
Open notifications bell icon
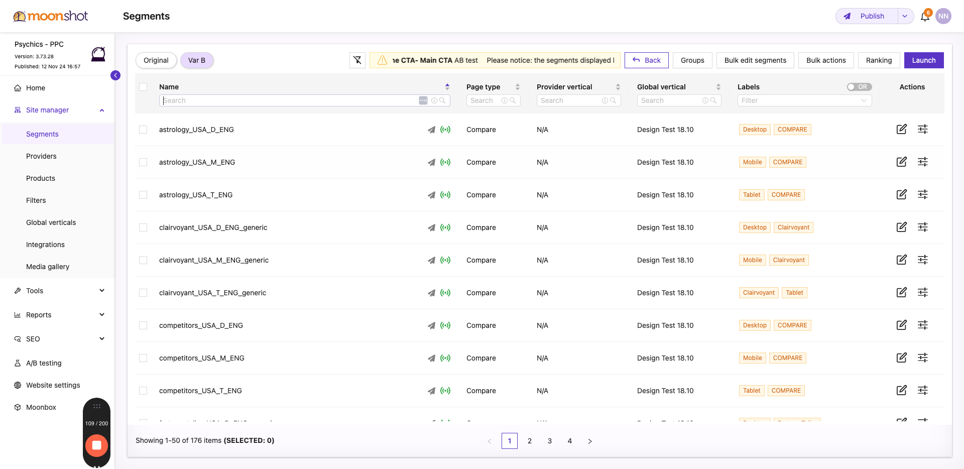pyautogui.click(x=925, y=16)
